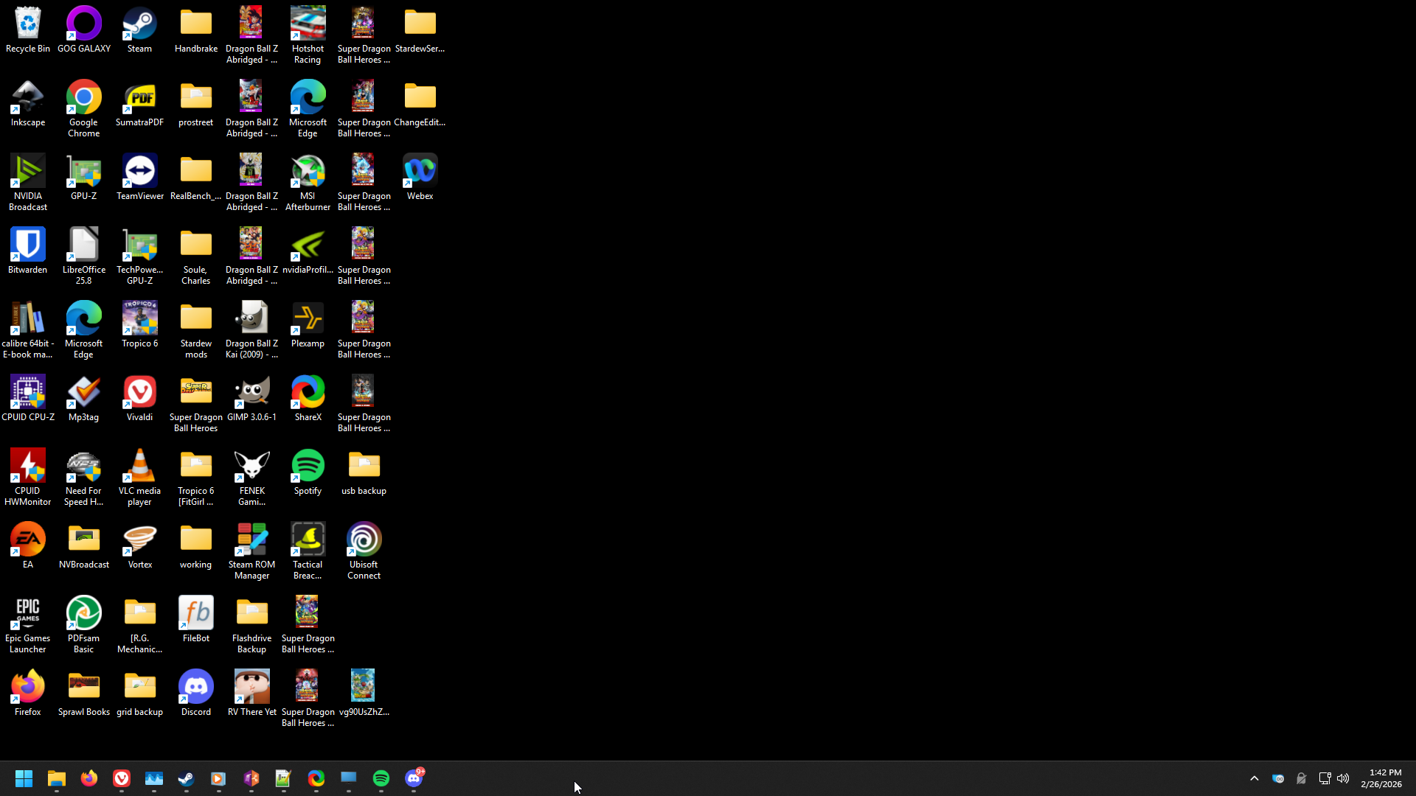The height and width of the screenshot is (796, 1416).
Task: Launch CPUID HWMonitor shortcut
Action: coord(28,478)
